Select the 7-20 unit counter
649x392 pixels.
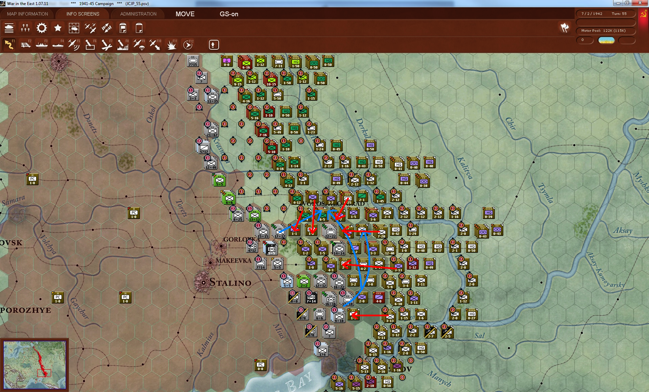tap(381, 232)
